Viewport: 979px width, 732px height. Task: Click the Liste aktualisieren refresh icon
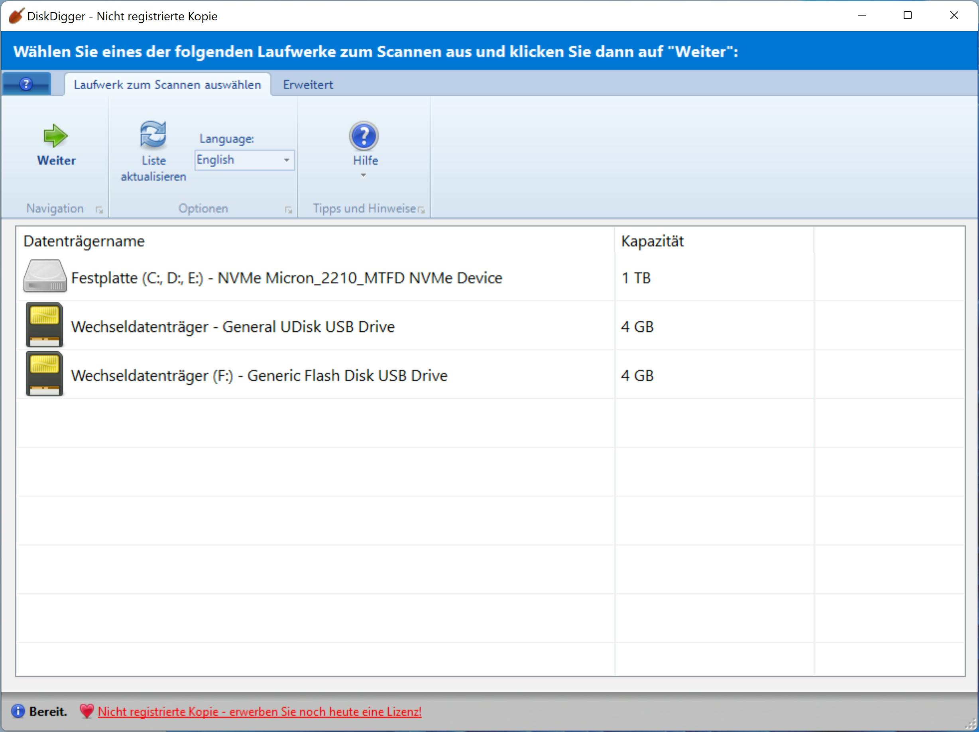[x=153, y=134]
